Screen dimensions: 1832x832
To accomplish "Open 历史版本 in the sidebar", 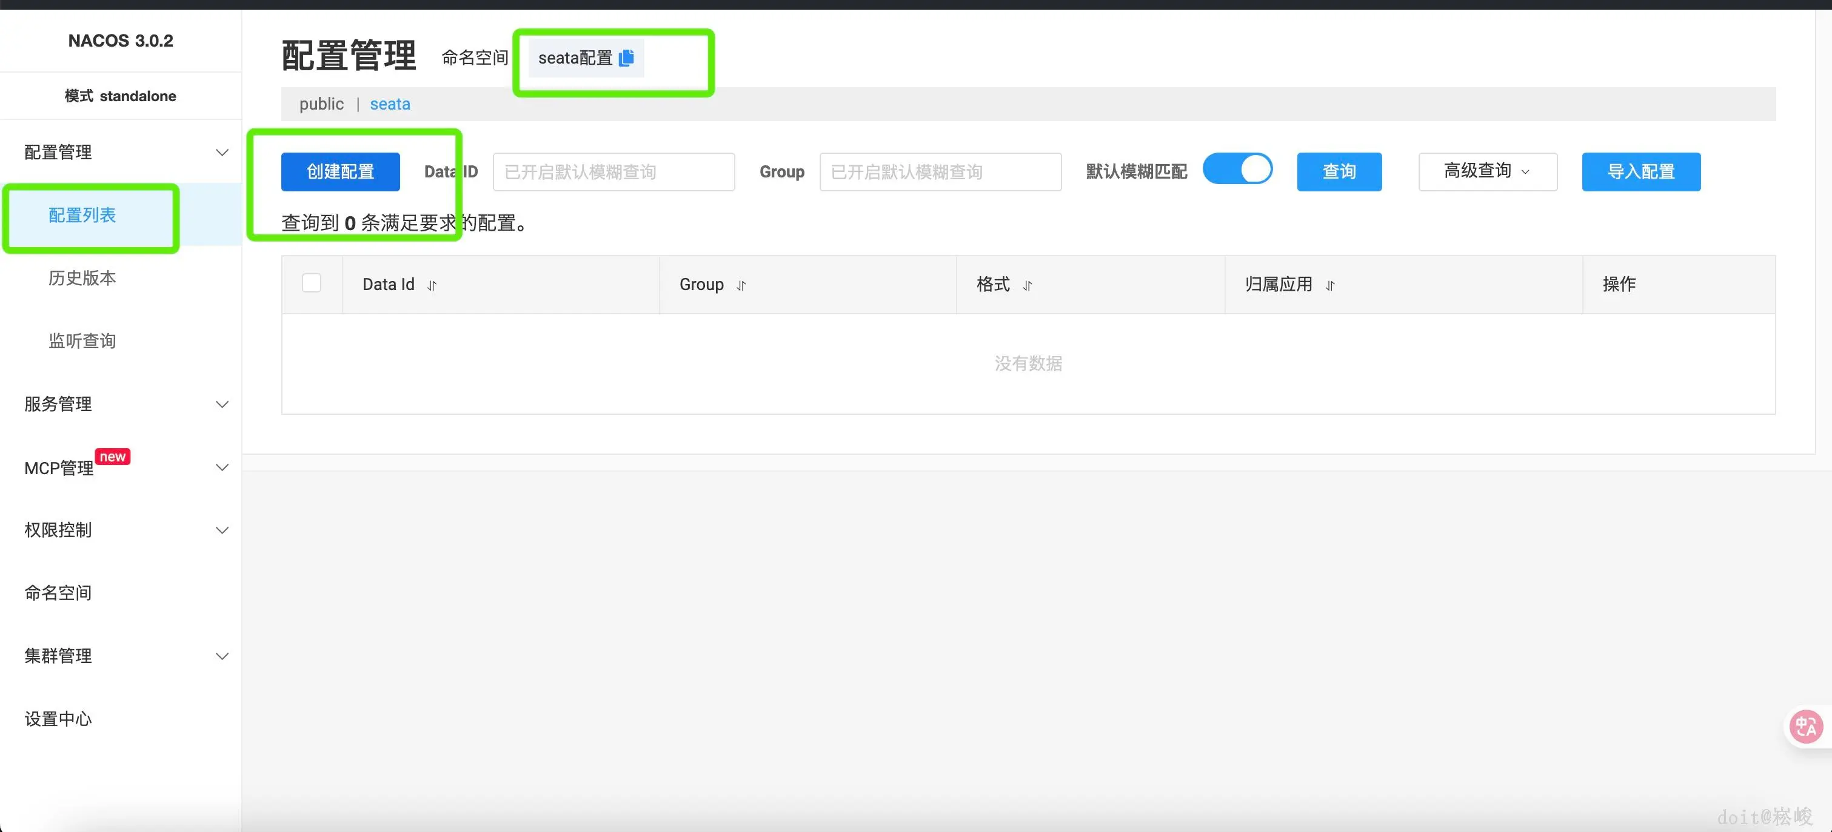I will pyautogui.click(x=82, y=278).
